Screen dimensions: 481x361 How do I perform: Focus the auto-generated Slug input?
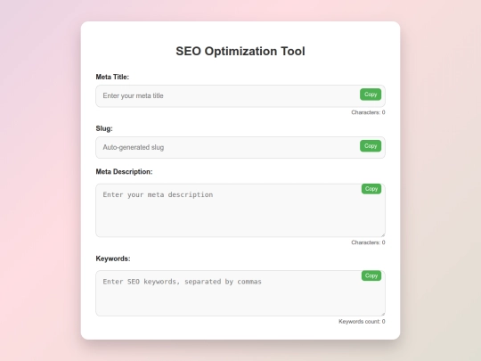pyautogui.click(x=240, y=148)
